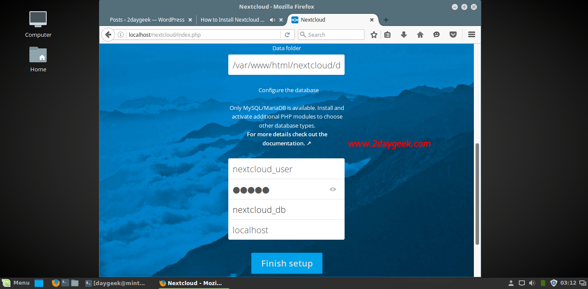
Task: Check battery status in system tray
Action: (x=543, y=283)
